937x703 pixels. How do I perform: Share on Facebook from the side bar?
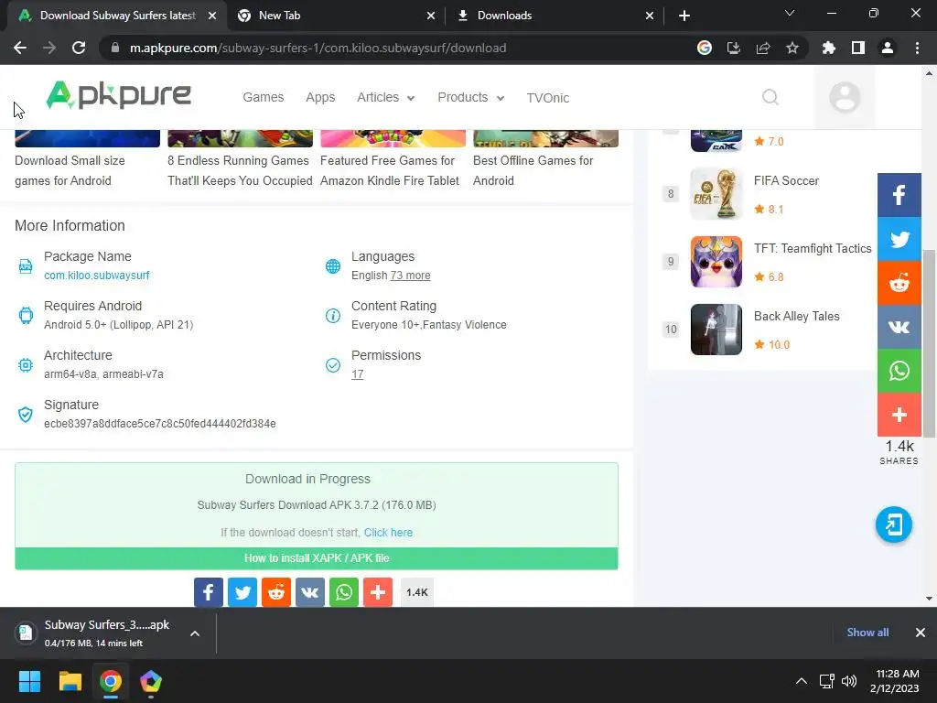point(899,195)
